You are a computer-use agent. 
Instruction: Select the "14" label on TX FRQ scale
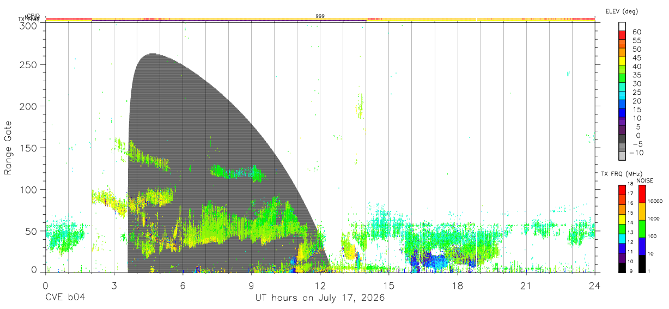(630, 222)
